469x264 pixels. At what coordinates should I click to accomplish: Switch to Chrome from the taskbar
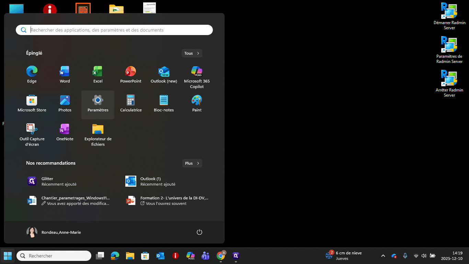(221, 256)
